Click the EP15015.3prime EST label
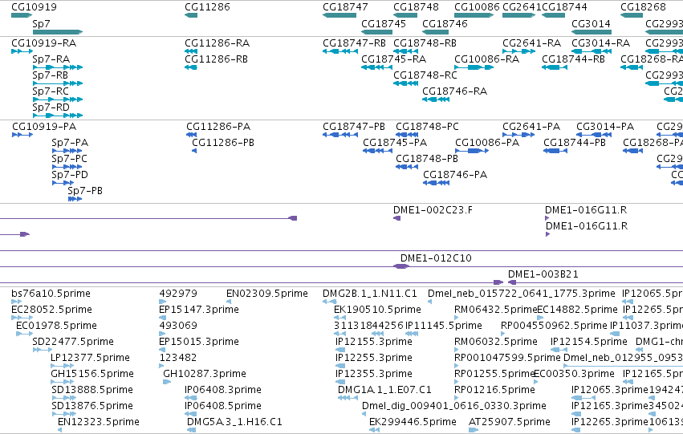The width and height of the screenshot is (683, 434). point(199,342)
